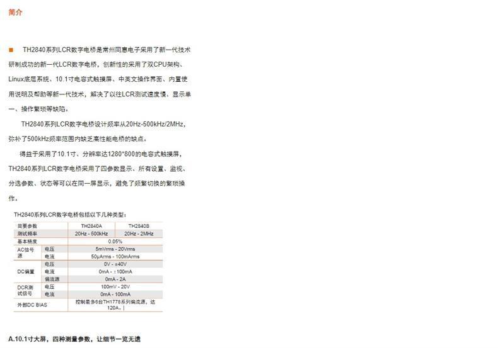This screenshot has width=498, height=348.
Task: Click the line starting 研制成功的新一代LCR数字电桥
Action: [x=96, y=64]
